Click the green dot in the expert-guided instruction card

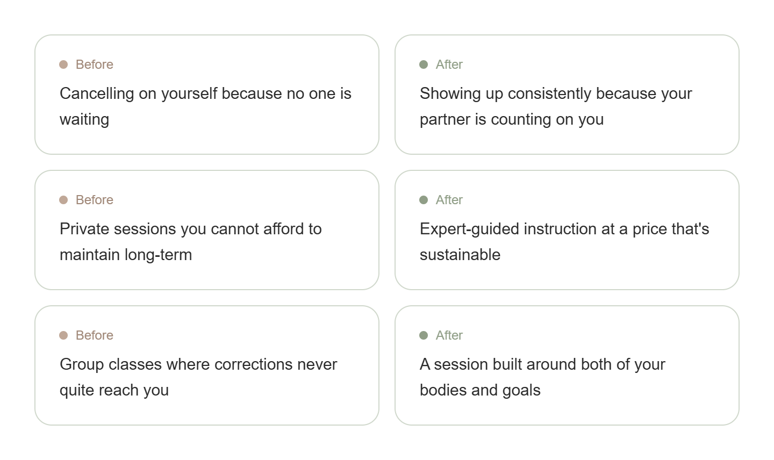click(x=424, y=200)
